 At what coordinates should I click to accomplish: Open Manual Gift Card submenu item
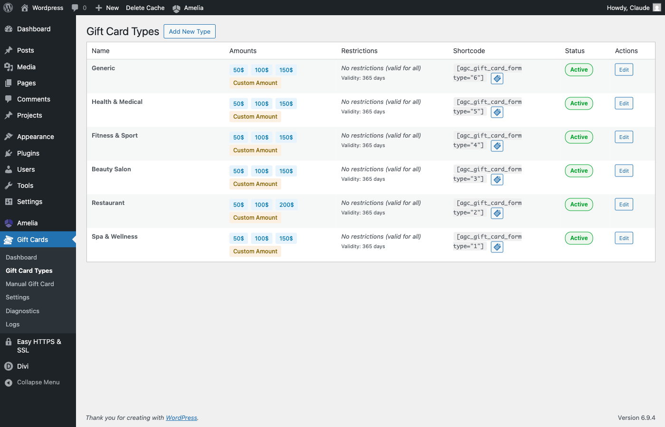(30, 284)
